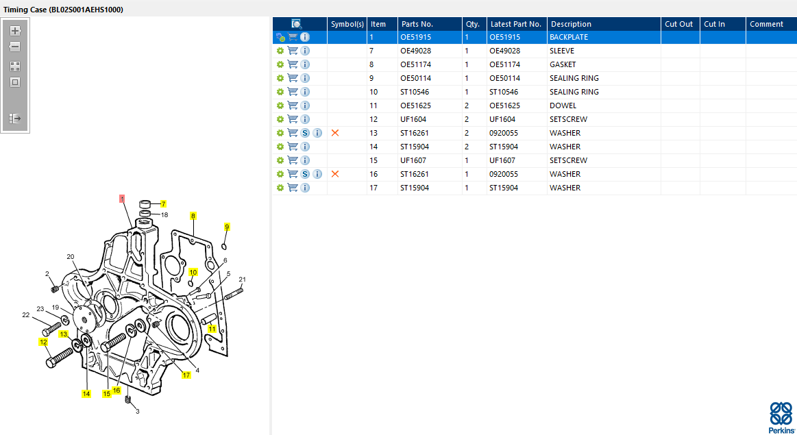Screen dimensions: 797x435
Task: Click the single-square fit view button
Action: 15,82
